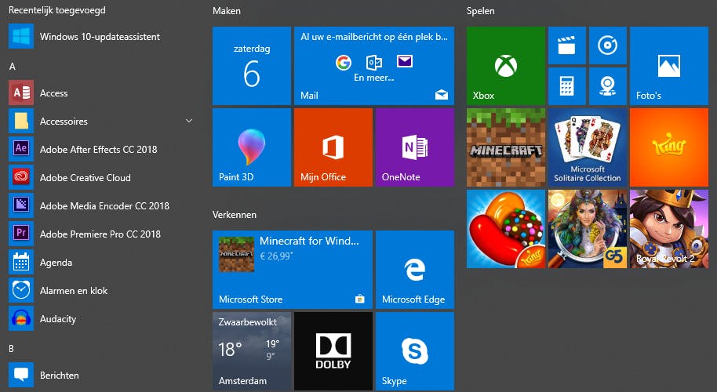717x392 pixels.
Task: Open the Mijn Office tile
Action: [333, 147]
